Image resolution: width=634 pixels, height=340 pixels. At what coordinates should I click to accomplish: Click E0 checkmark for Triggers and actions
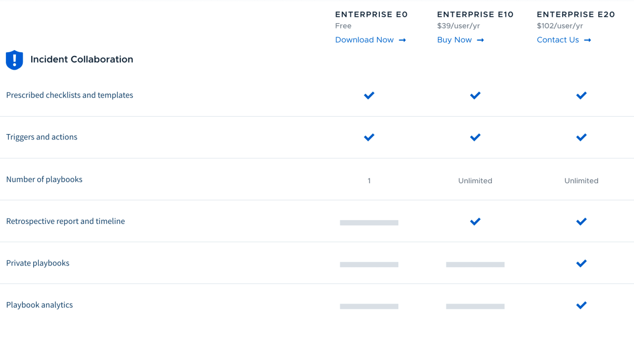[369, 137]
